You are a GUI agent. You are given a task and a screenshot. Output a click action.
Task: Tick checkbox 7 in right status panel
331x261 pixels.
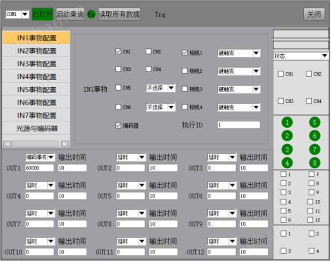312,174
